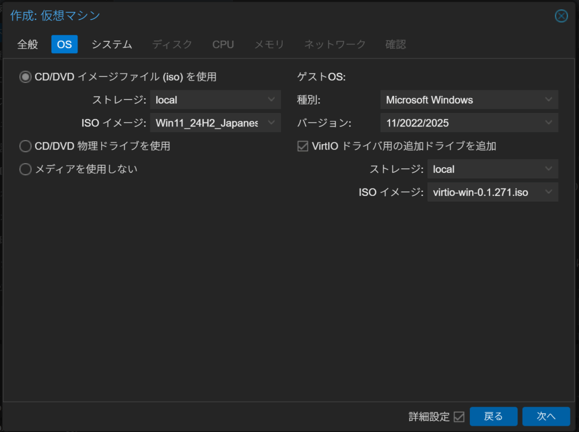Expand the left ストレージ local dropdown

[271, 100]
